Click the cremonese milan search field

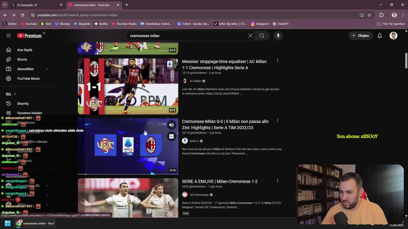click(187, 36)
